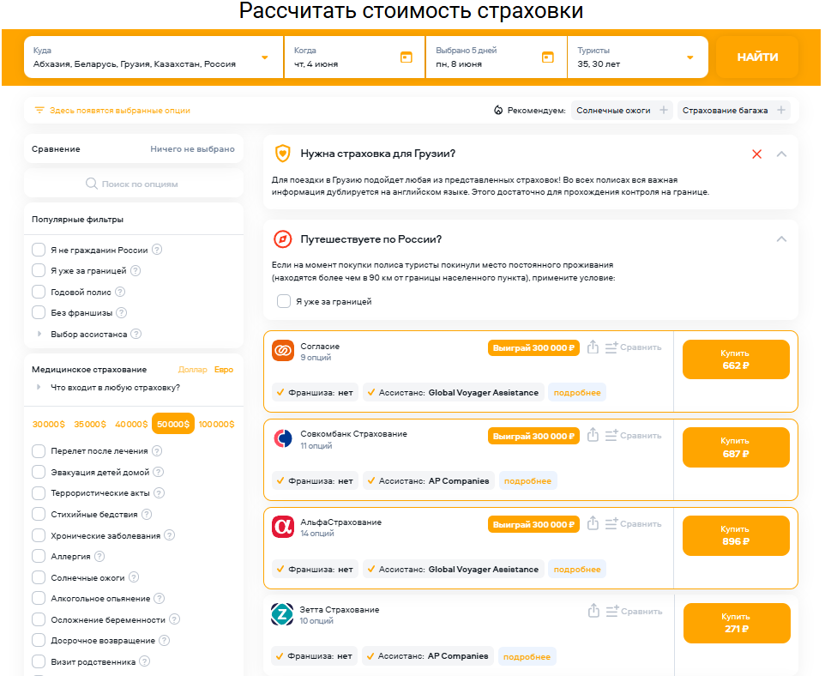This screenshot has width=825, height=676.
Task: Click the Поиск по опциям search field
Action: [133, 184]
